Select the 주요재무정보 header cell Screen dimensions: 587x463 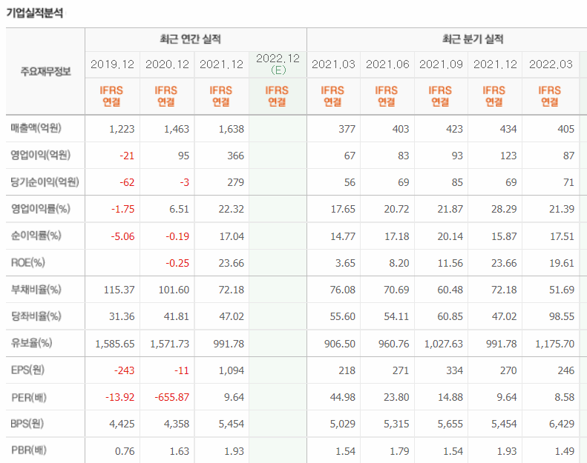coord(46,71)
